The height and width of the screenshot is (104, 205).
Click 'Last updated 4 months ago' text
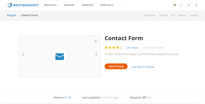[100, 97]
